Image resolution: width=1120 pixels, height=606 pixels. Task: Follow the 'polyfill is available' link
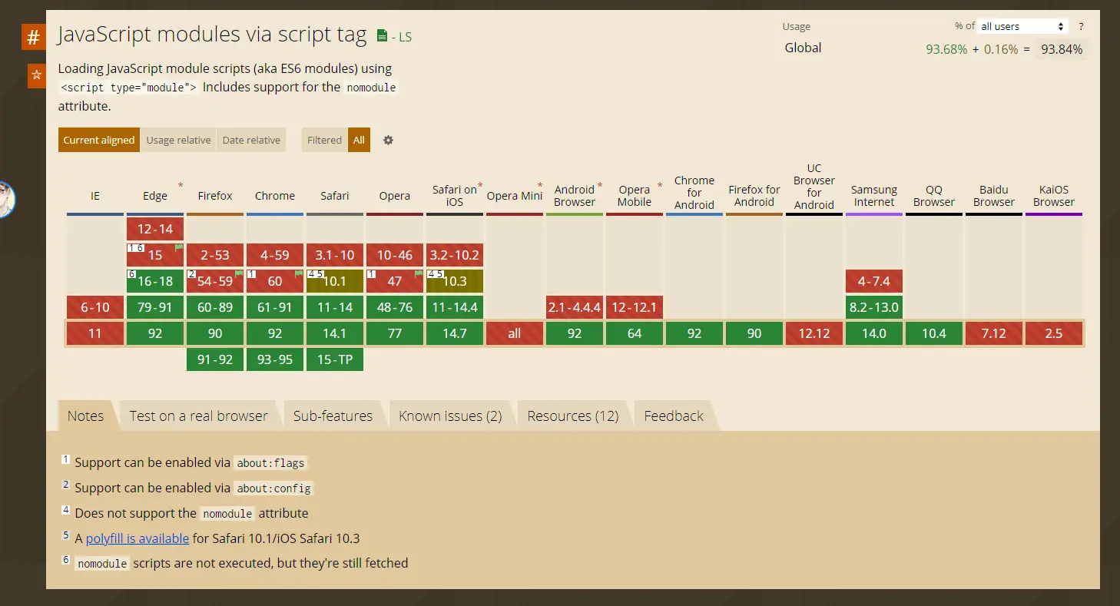(138, 538)
